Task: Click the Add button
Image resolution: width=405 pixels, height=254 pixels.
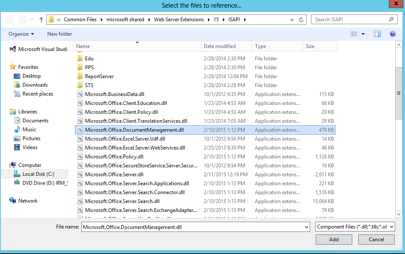Action: coord(334,240)
